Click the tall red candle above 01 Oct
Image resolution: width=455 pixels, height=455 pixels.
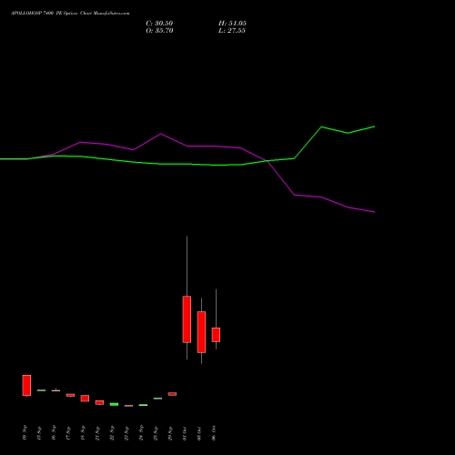[187, 319]
